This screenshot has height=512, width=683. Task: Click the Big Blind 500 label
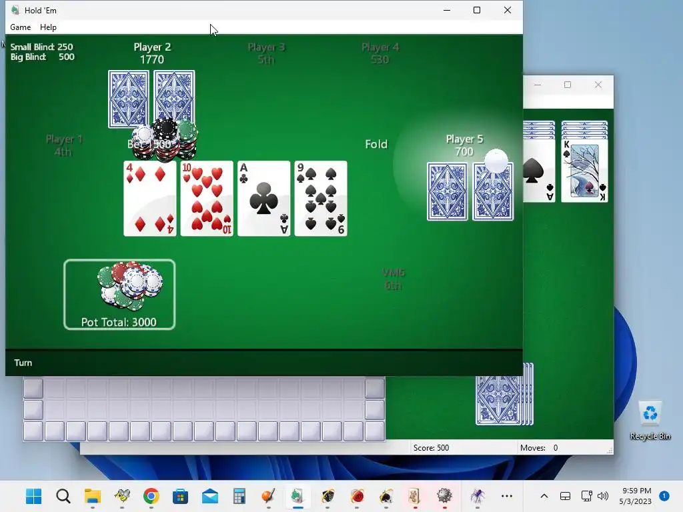(x=42, y=57)
